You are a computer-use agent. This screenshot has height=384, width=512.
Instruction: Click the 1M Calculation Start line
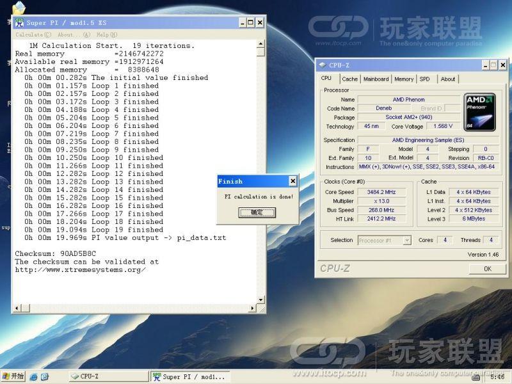(x=111, y=45)
